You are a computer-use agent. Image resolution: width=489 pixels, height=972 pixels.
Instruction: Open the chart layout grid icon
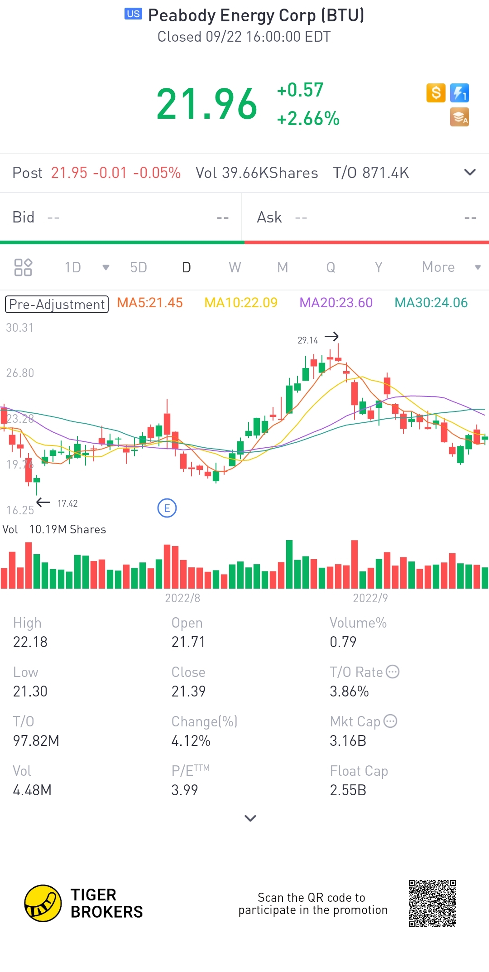coord(23,267)
